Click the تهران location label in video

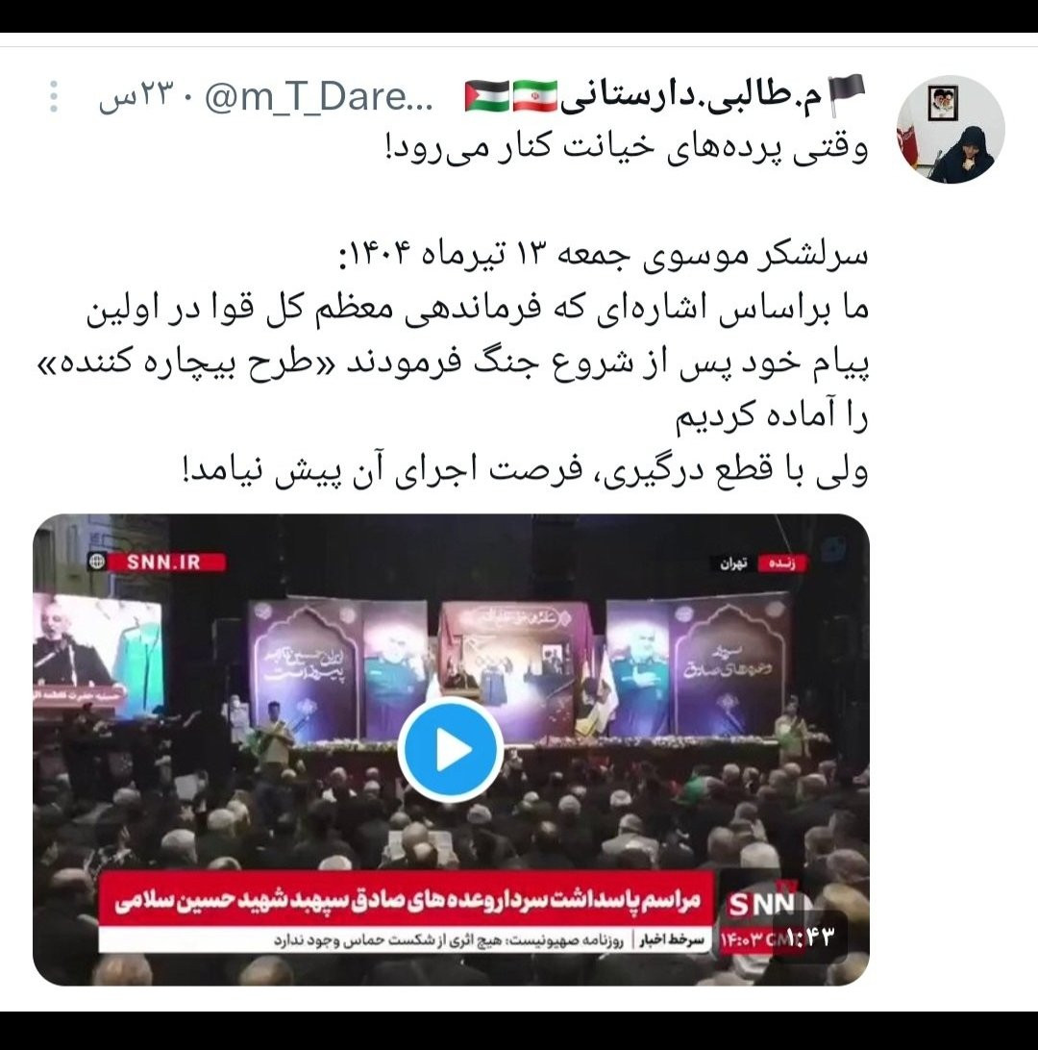[x=733, y=563]
